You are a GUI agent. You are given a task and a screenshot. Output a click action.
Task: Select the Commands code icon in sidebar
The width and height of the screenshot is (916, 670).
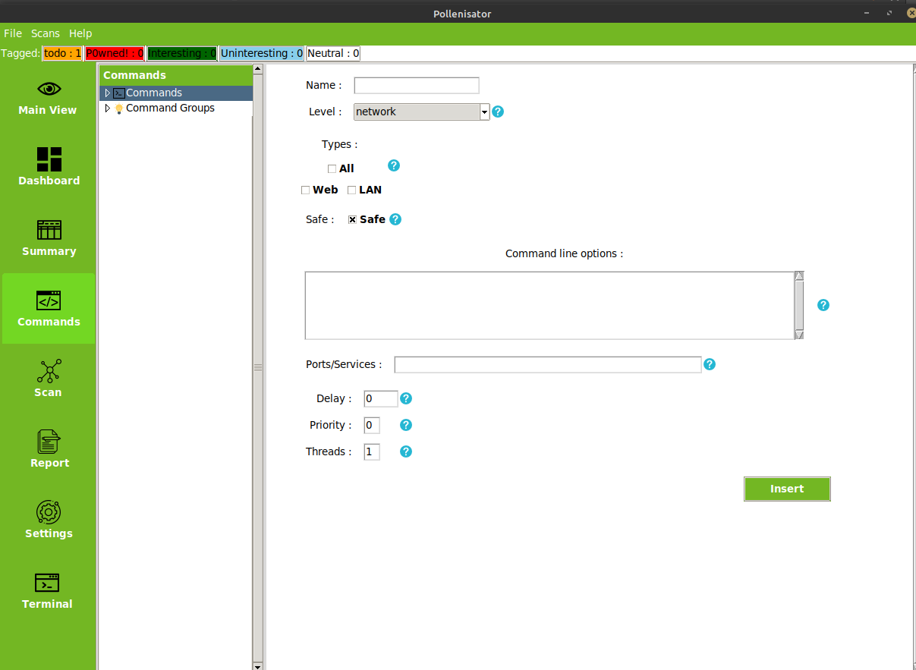pos(49,300)
